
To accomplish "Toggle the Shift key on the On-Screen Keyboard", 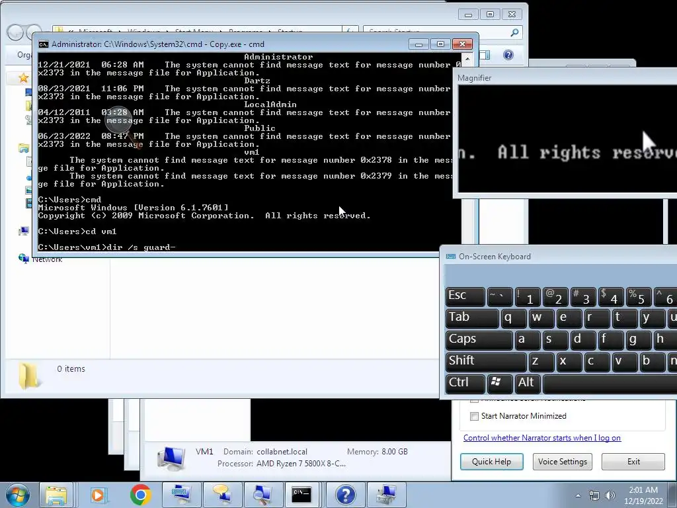I will coord(486,362).
